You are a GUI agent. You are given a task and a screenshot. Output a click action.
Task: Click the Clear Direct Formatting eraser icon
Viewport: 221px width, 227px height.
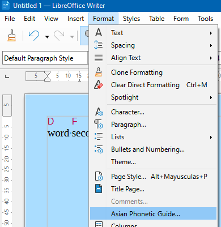99,84
